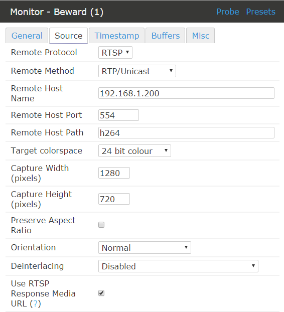Click the Capture Width input
The width and height of the screenshot is (284, 312).
(114, 173)
